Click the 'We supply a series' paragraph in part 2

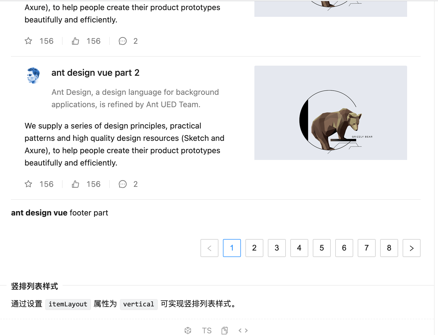[x=124, y=144]
